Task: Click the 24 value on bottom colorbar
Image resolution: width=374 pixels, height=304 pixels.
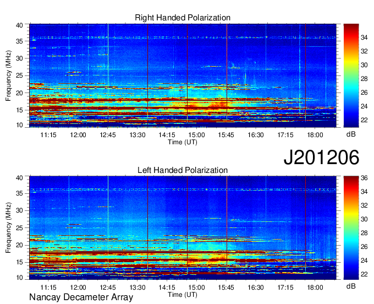Action: pos(364,260)
